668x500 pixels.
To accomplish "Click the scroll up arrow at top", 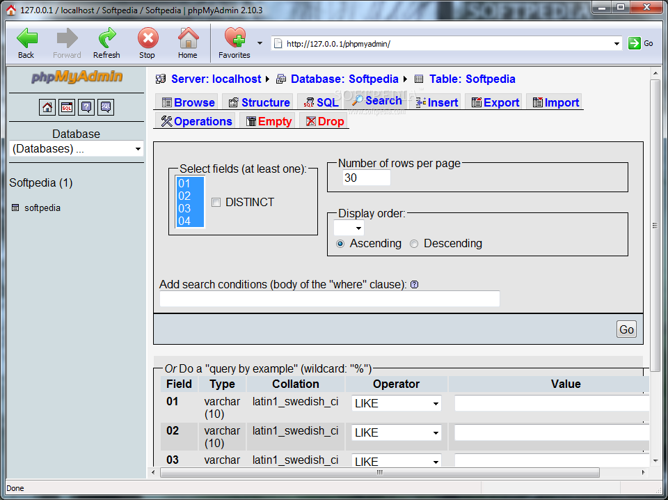I will pyautogui.click(x=655, y=74).
